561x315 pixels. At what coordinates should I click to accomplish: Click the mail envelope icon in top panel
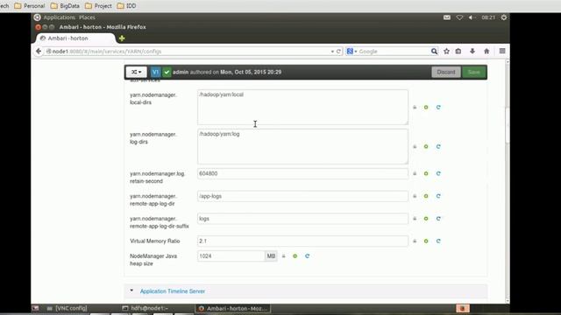point(447,17)
